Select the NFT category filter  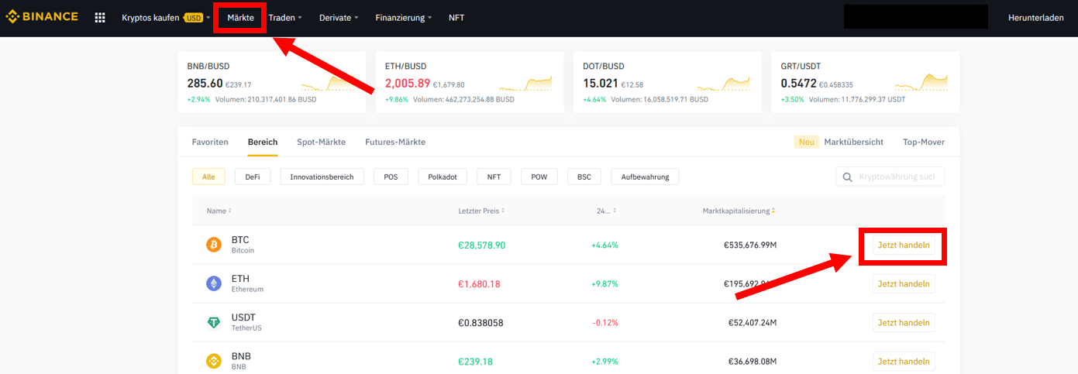pos(494,177)
